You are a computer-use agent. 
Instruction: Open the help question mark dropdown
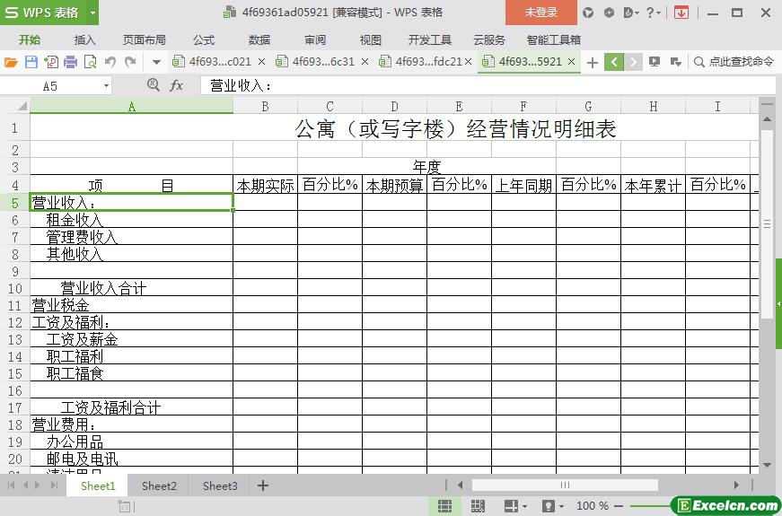tap(654, 13)
